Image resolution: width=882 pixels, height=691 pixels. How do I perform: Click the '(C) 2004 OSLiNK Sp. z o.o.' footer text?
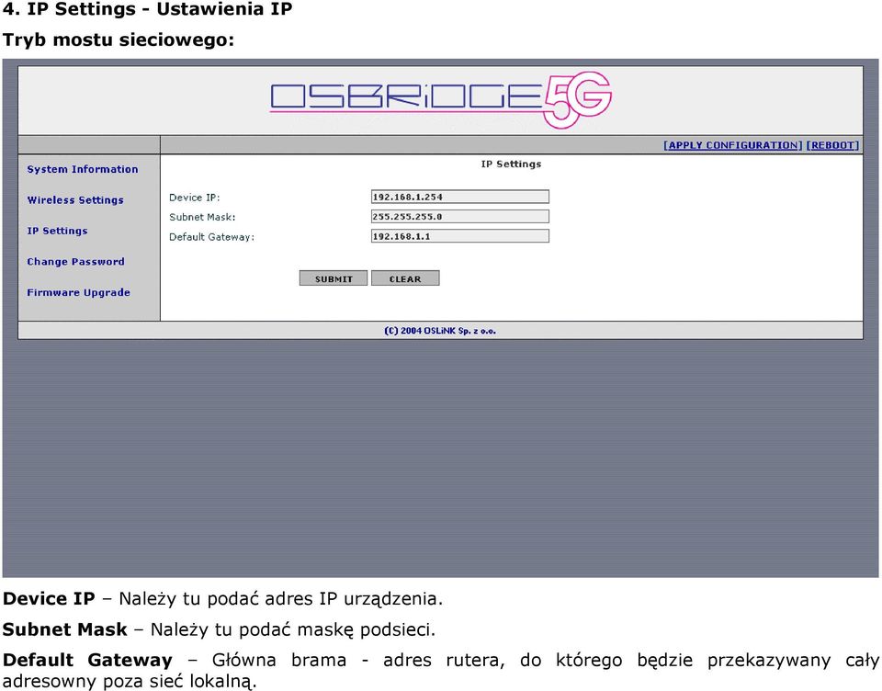click(440, 331)
